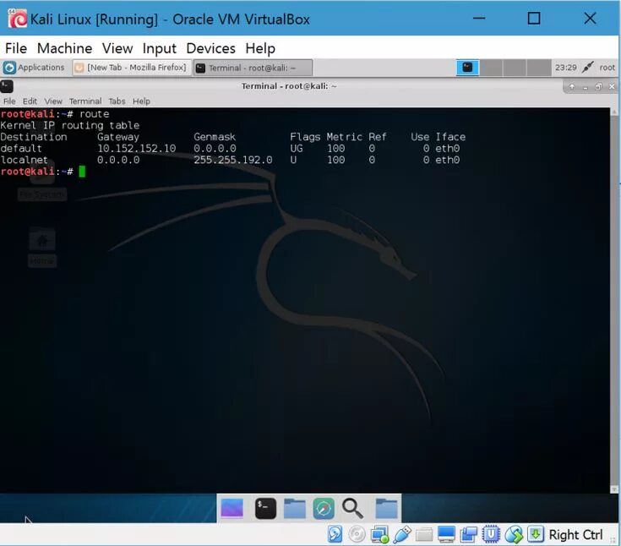Screen dimensions: 621x546
Task: Switch to fourth workspace in pager
Action: coord(539,68)
